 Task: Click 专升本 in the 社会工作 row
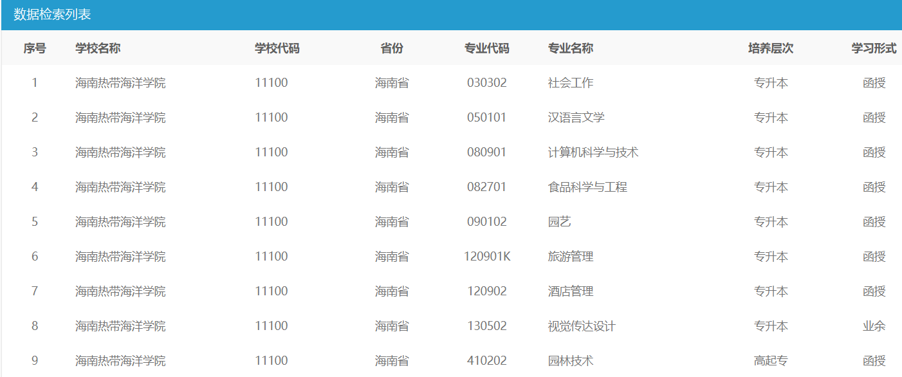pyautogui.click(x=771, y=83)
